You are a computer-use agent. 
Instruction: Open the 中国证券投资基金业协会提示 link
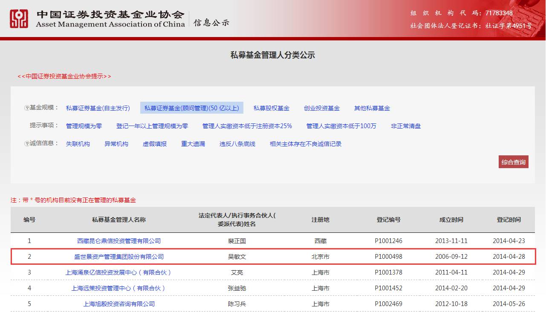[x=64, y=76]
